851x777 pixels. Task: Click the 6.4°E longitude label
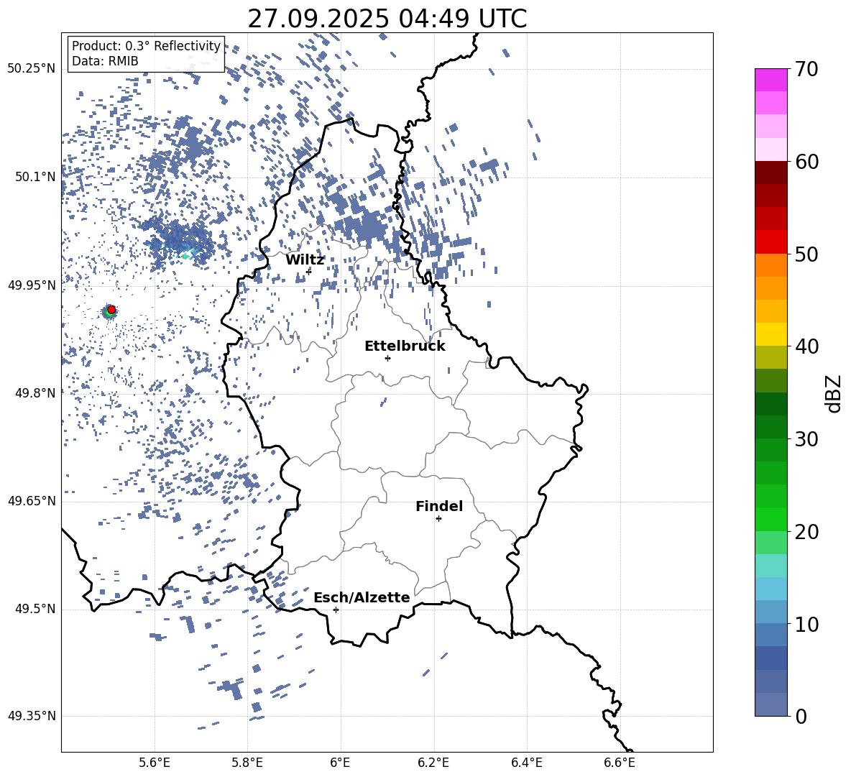pos(526,763)
